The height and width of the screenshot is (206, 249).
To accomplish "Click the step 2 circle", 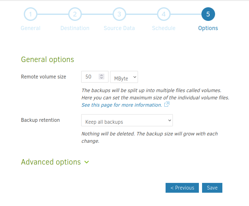I will pyautogui.click(x=75, y=14).
